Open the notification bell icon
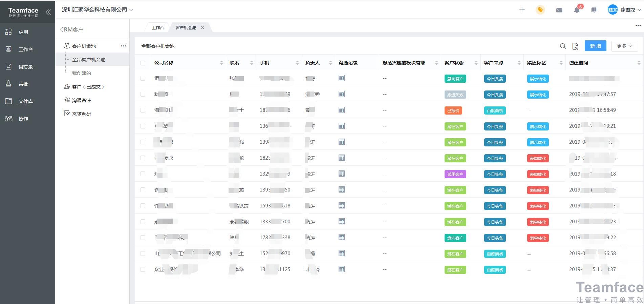This screenshot has width=644, height=304. 577,10
